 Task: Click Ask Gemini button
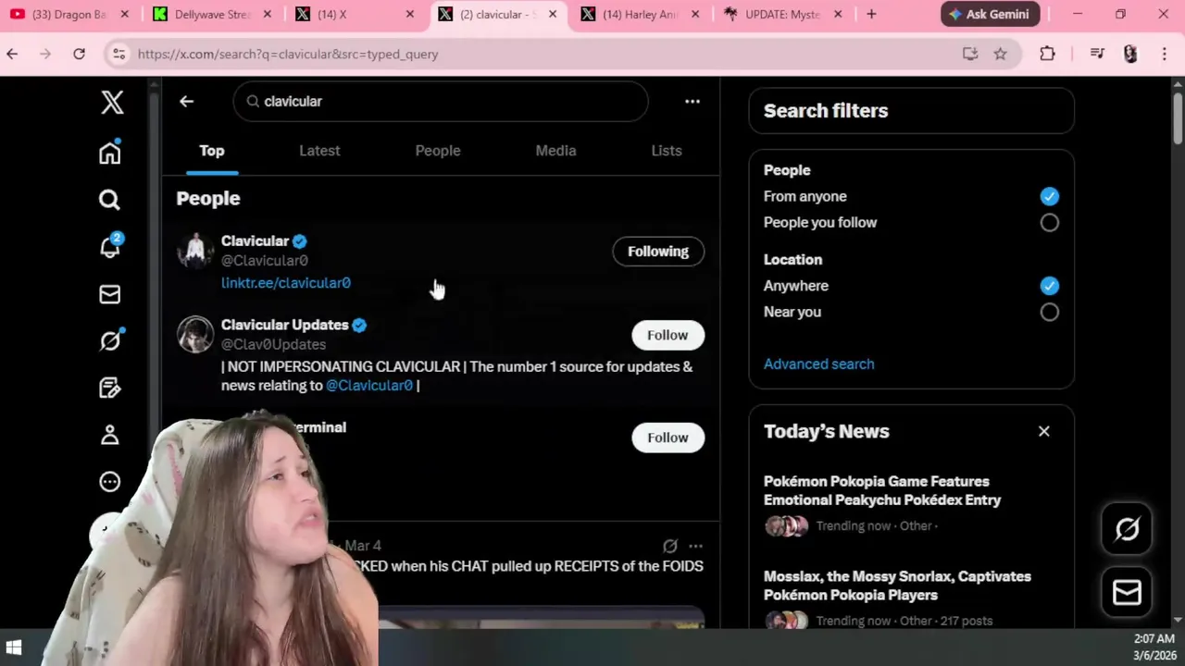point(990,14)
